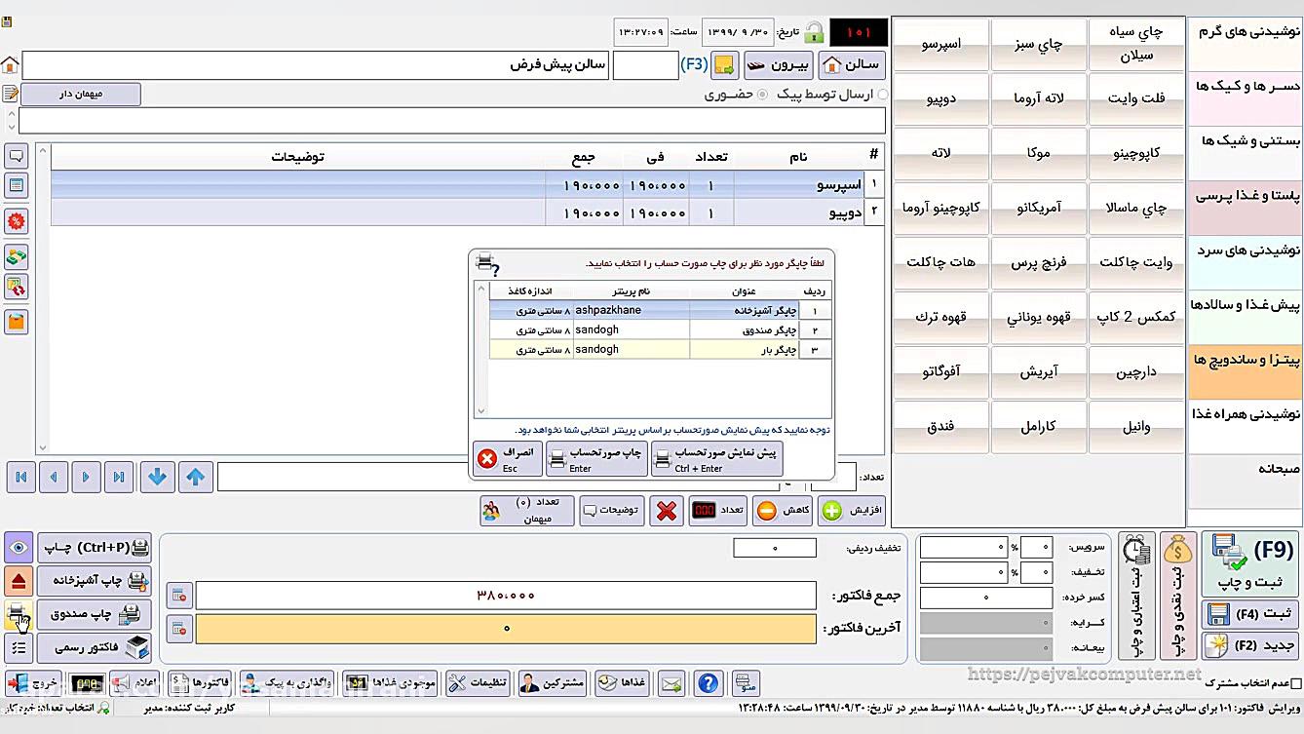1304x734 pixels.
Task: Click انصراف cancel button in printer dialog
Action: point(508,459)
